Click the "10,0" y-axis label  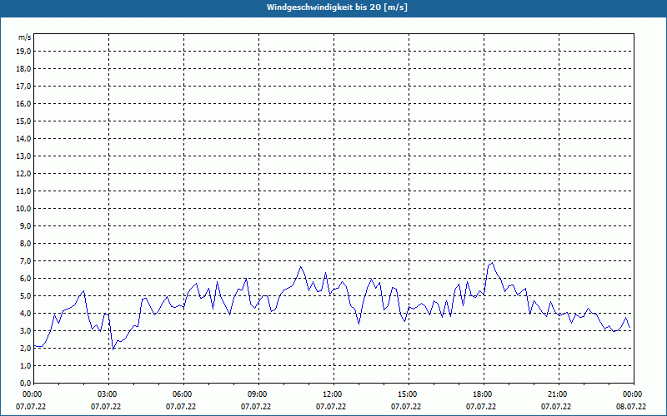[x=24, y=209]
